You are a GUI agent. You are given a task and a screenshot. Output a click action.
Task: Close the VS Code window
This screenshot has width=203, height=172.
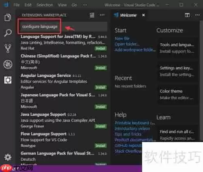[196, 5]
